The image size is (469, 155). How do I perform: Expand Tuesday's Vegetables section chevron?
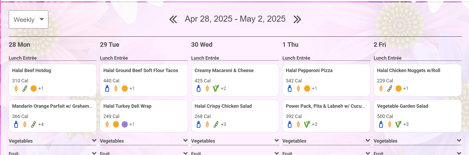click(x=185, y=140)
